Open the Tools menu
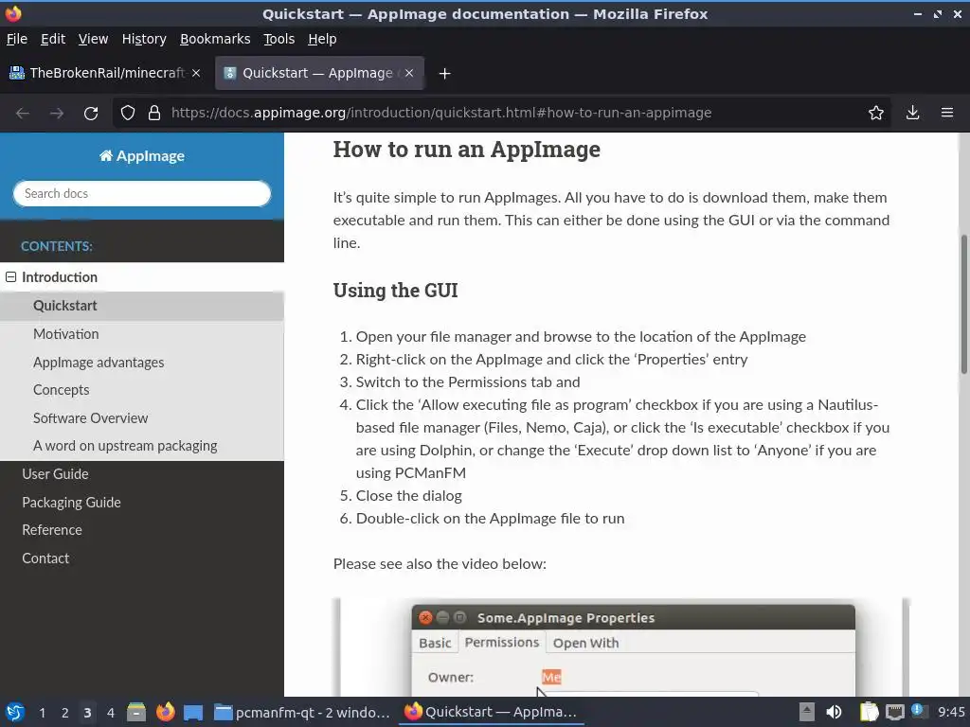 click(x=279, y=39)
